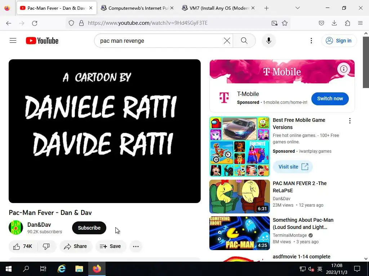Screen dimensions: 369x276
Task: Open the 17:08 clock calendar
Action: click(337, 269)
